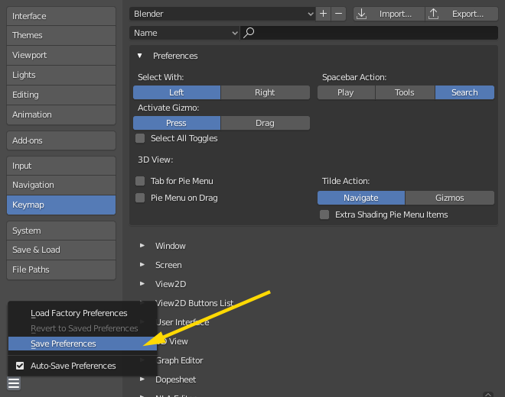Expand the Screen keymap section
The height and width of the screenshot is (397, 505).
142,265
